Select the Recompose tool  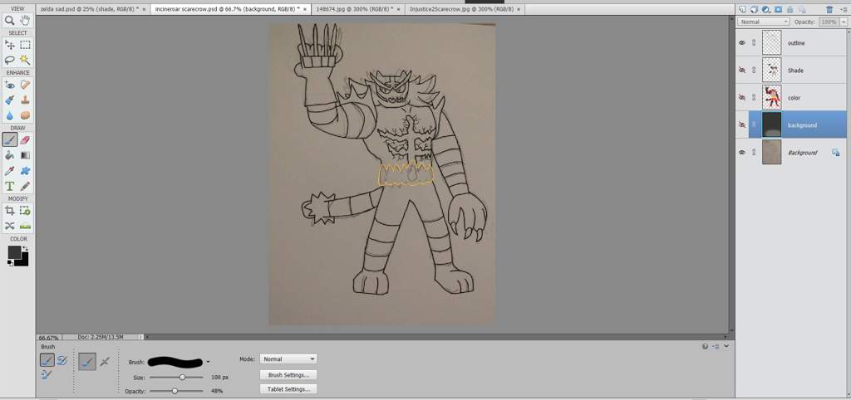[25, 210]
